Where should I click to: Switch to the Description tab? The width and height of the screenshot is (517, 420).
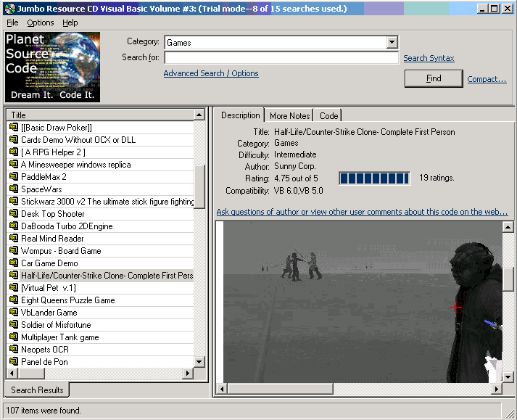(x=240, y=115)
